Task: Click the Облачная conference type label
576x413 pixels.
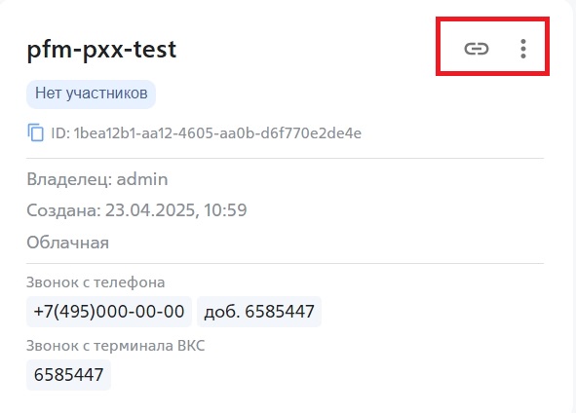Action: [68, 243]
